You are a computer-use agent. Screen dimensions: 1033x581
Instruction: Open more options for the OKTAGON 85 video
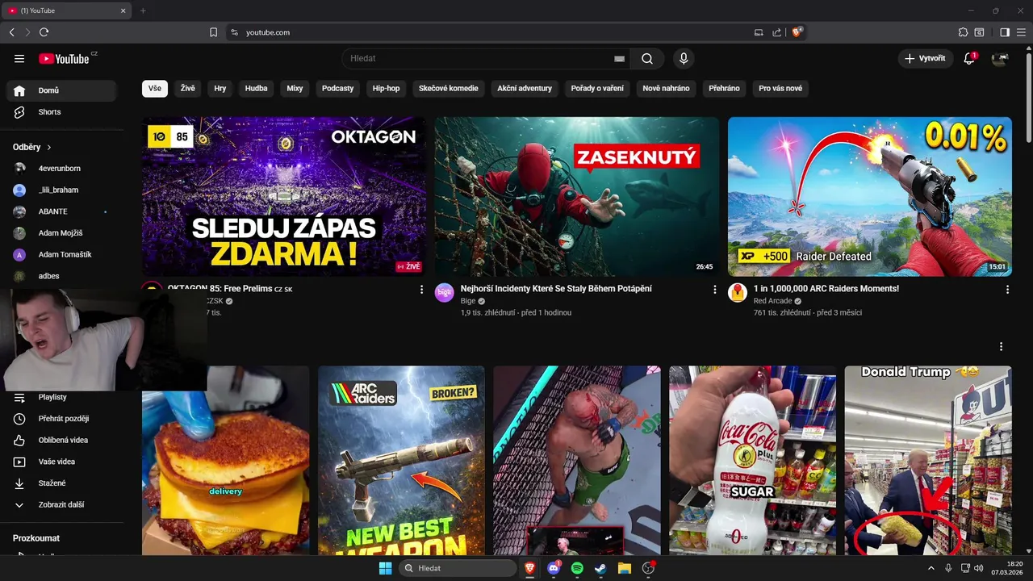(x=421, y=289)
